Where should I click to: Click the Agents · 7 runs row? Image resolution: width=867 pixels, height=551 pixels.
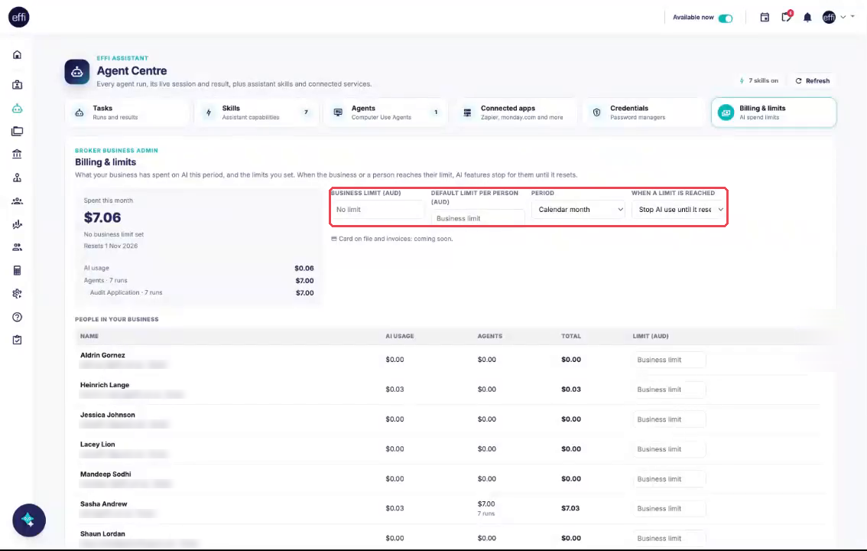click(x=199, y=281)
